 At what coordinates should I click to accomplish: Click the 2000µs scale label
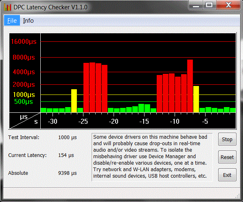(24, 85)
